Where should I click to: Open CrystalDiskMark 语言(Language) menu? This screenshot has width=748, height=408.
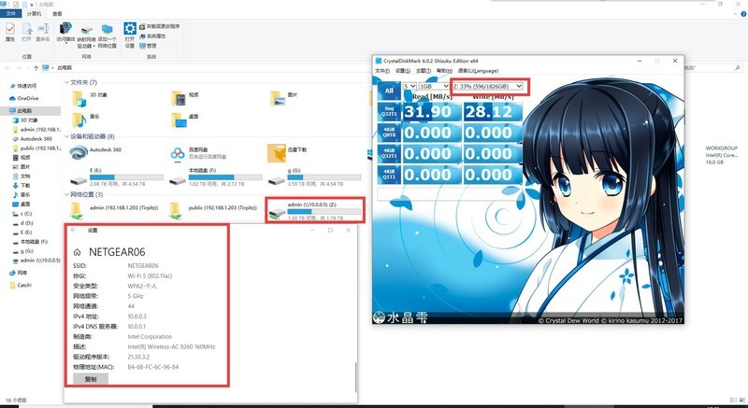(x=477, y=70)
